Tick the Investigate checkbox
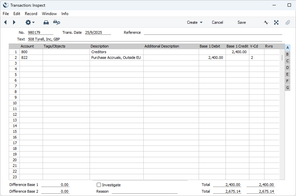 [x=99, y=185]
